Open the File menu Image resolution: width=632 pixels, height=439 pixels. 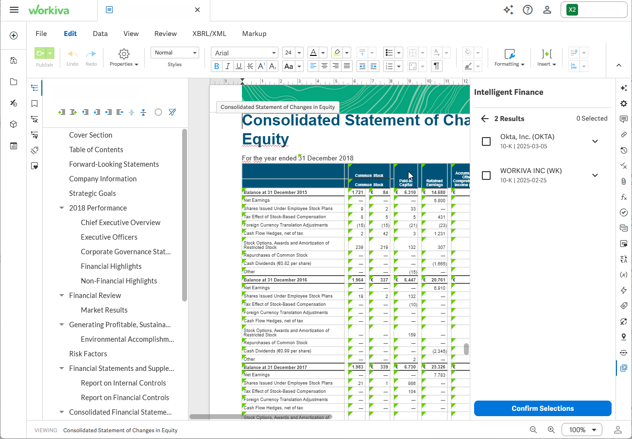pos(41,34)
